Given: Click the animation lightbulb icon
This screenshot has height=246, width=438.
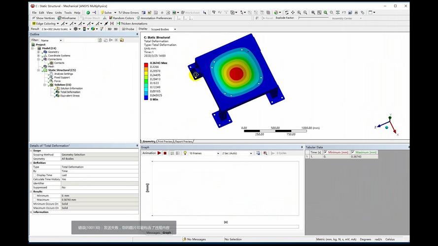Looking at the screenshot, I should point(185,153).
